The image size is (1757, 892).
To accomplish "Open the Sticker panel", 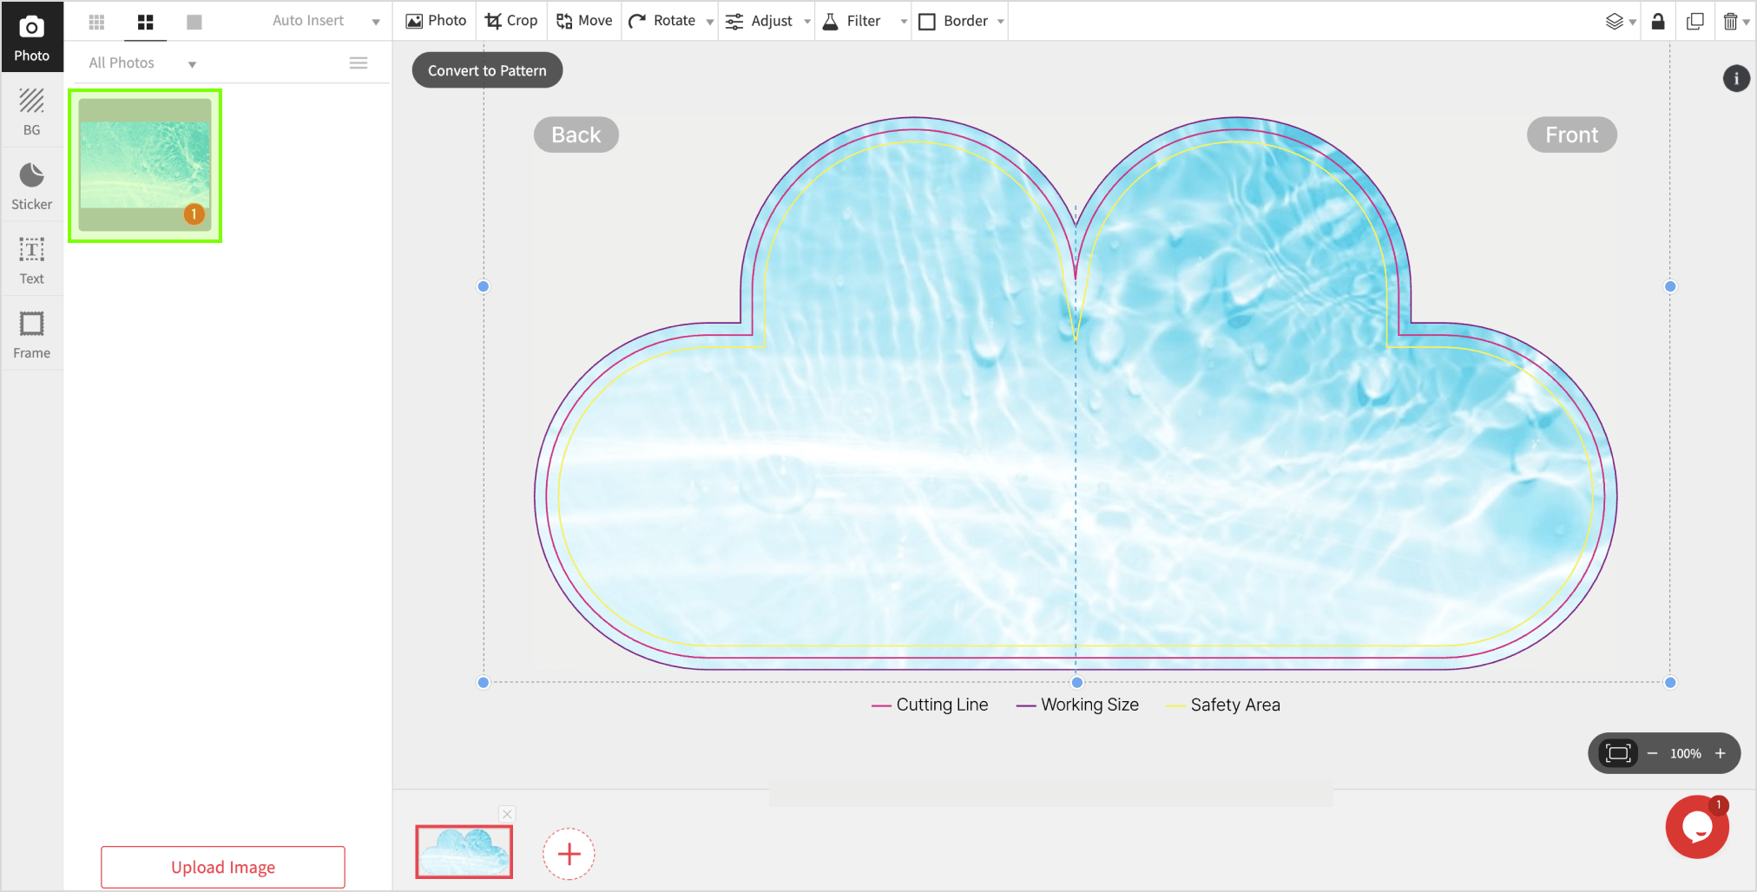I will pos(31,187).
